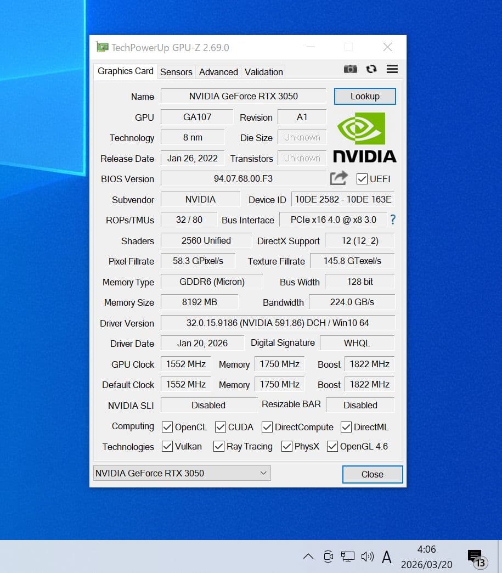
Task: Click the Revision A1 field
Action: pos(302,117)
